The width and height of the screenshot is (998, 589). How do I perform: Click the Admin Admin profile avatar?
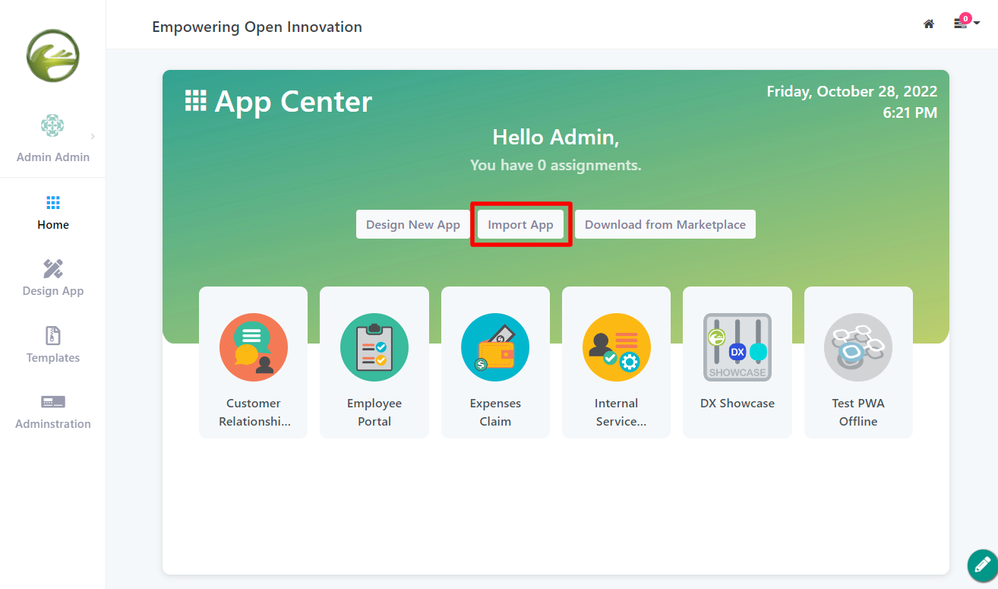point(52,126)
